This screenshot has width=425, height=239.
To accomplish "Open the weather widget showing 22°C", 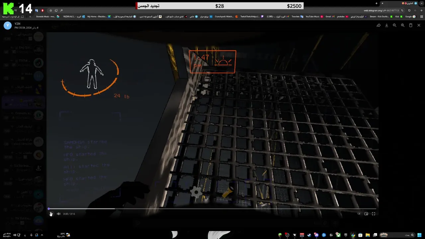I will coord(65,235).
